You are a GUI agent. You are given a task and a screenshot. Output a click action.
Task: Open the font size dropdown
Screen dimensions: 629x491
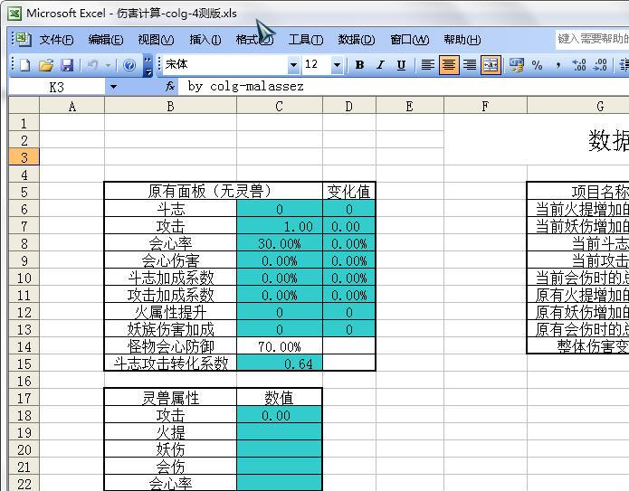click(x=338, y=65)
